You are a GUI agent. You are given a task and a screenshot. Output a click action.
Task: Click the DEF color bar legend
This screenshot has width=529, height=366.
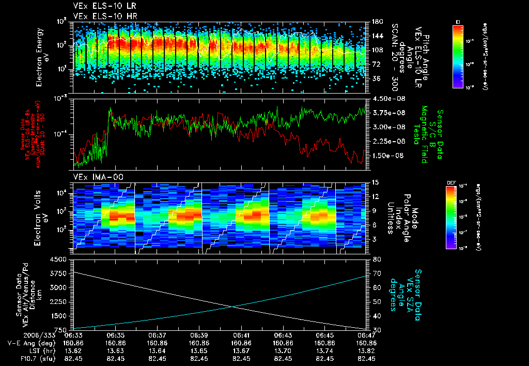(451, 218)
